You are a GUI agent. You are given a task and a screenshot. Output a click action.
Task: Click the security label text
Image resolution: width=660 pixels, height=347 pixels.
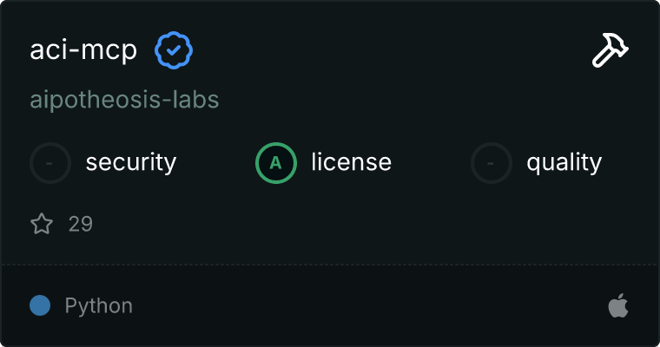131,162
